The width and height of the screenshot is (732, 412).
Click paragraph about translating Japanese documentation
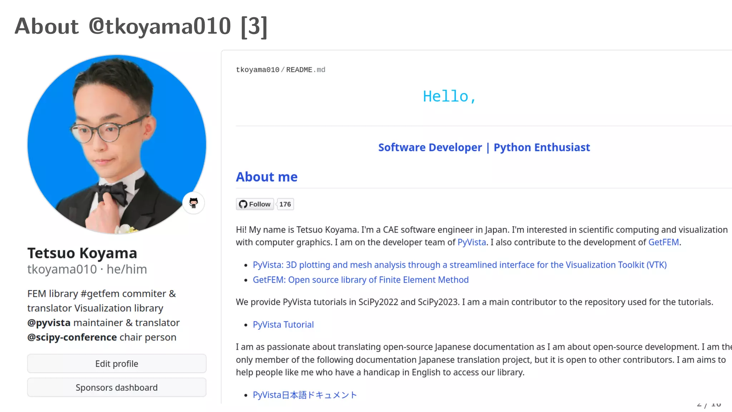pos(484,359)
